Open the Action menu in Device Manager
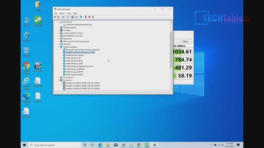This screenshot has height=148, width=264. [62, 13]
